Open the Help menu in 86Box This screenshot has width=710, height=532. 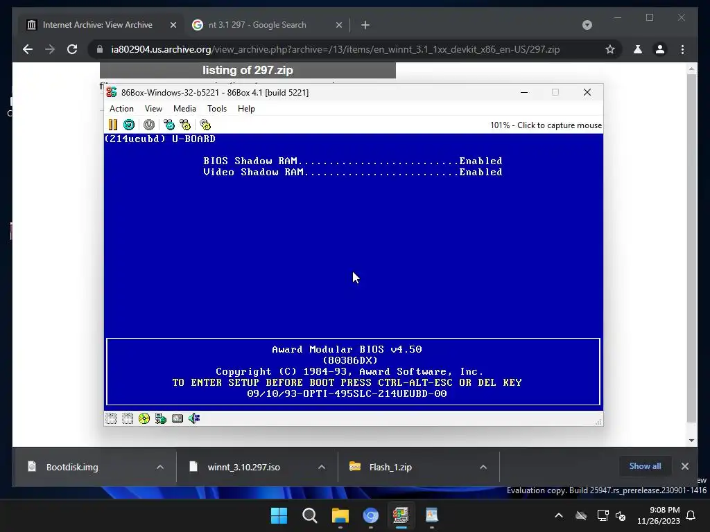point(246,109)
